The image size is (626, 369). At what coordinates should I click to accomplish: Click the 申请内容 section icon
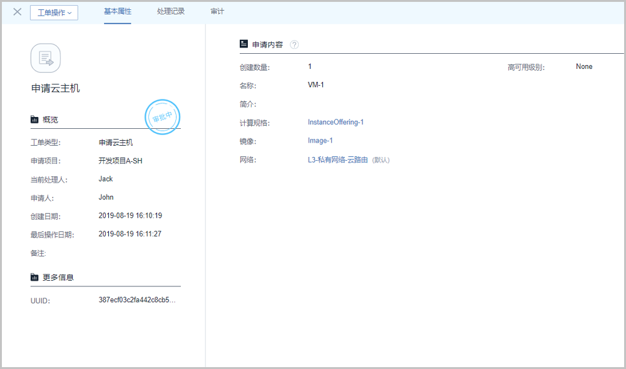[244, 44]
